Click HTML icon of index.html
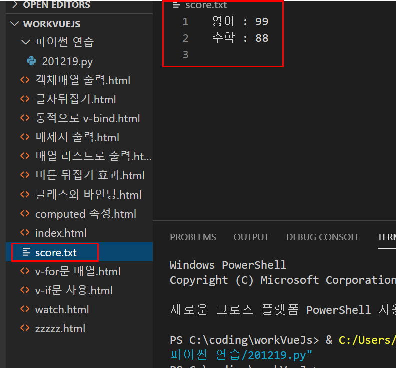The image size is (396, 368). 25,233
